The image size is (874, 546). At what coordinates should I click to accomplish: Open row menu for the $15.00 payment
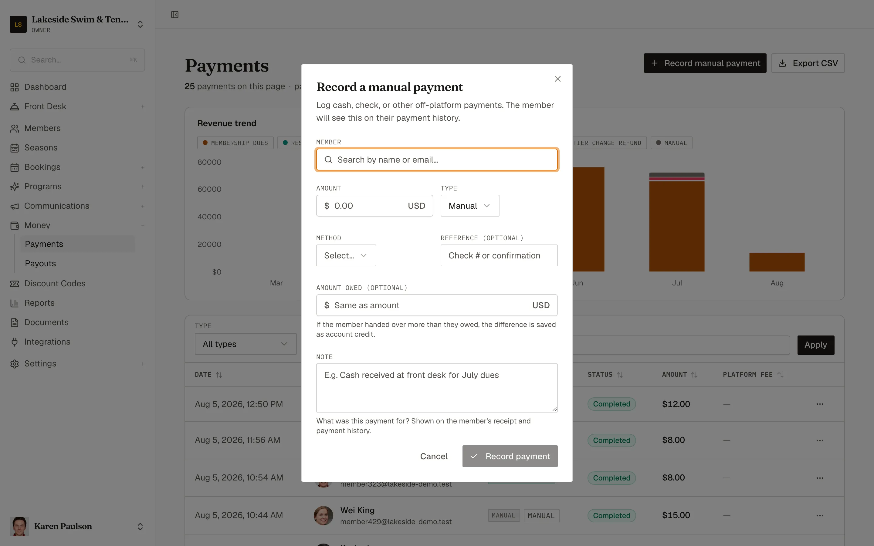coord(820,515)
